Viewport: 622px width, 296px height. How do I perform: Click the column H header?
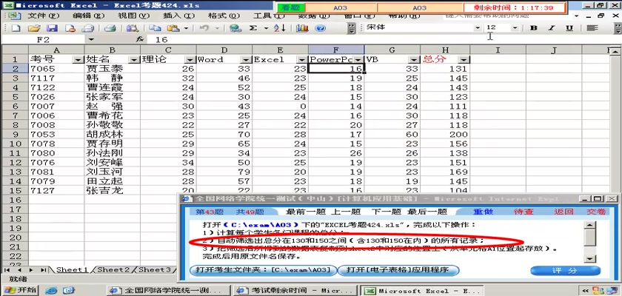(445, 50)
